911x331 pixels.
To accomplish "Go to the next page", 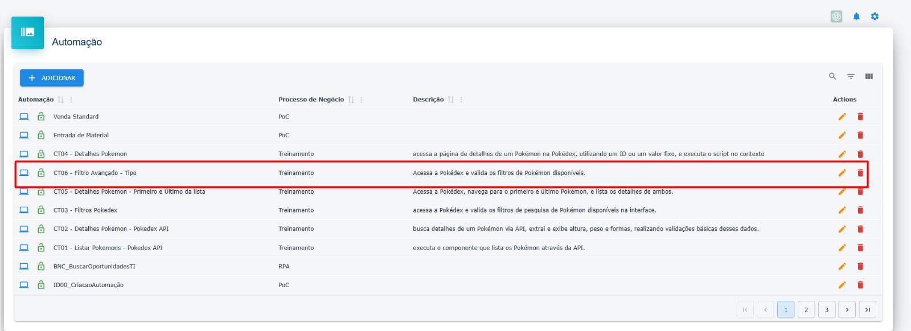I will (847, 310).
